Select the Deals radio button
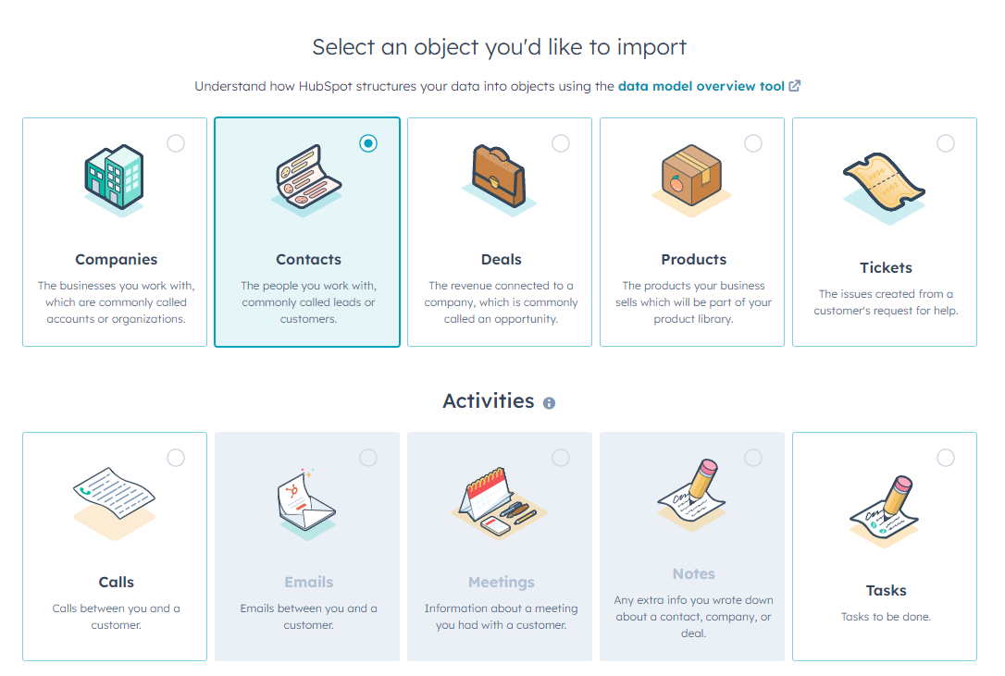Screen dimensions: 1005x676 point(561,143)
